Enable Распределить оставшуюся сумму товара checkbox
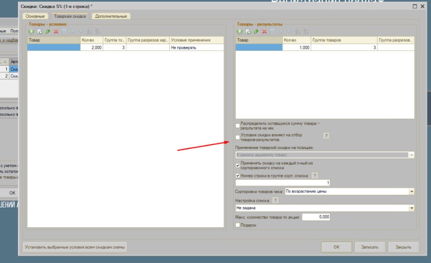The width and height of the screenshot is (431, 263). click(238, 126)
